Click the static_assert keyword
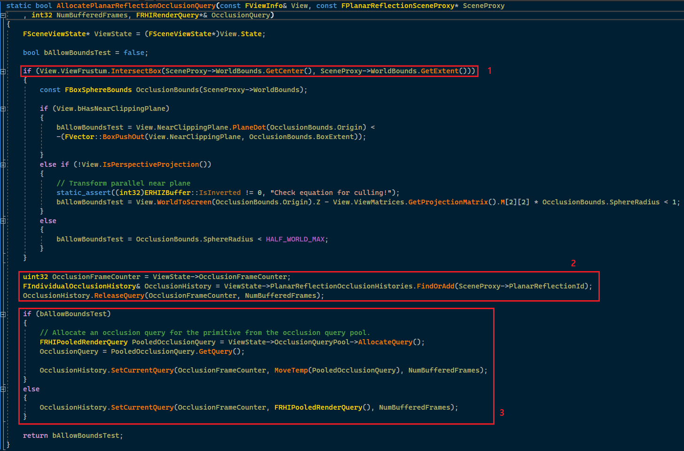The image size is (684, 451). click(x=84, y=193)
